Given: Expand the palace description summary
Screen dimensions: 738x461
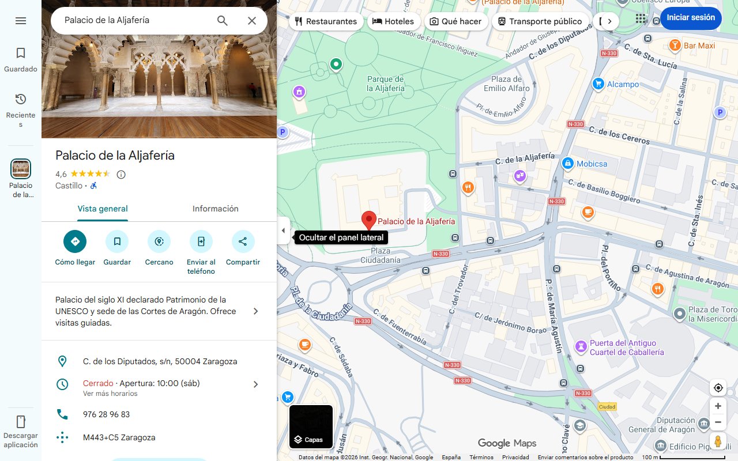Looking at the screenshot, I should pos(256,311).
